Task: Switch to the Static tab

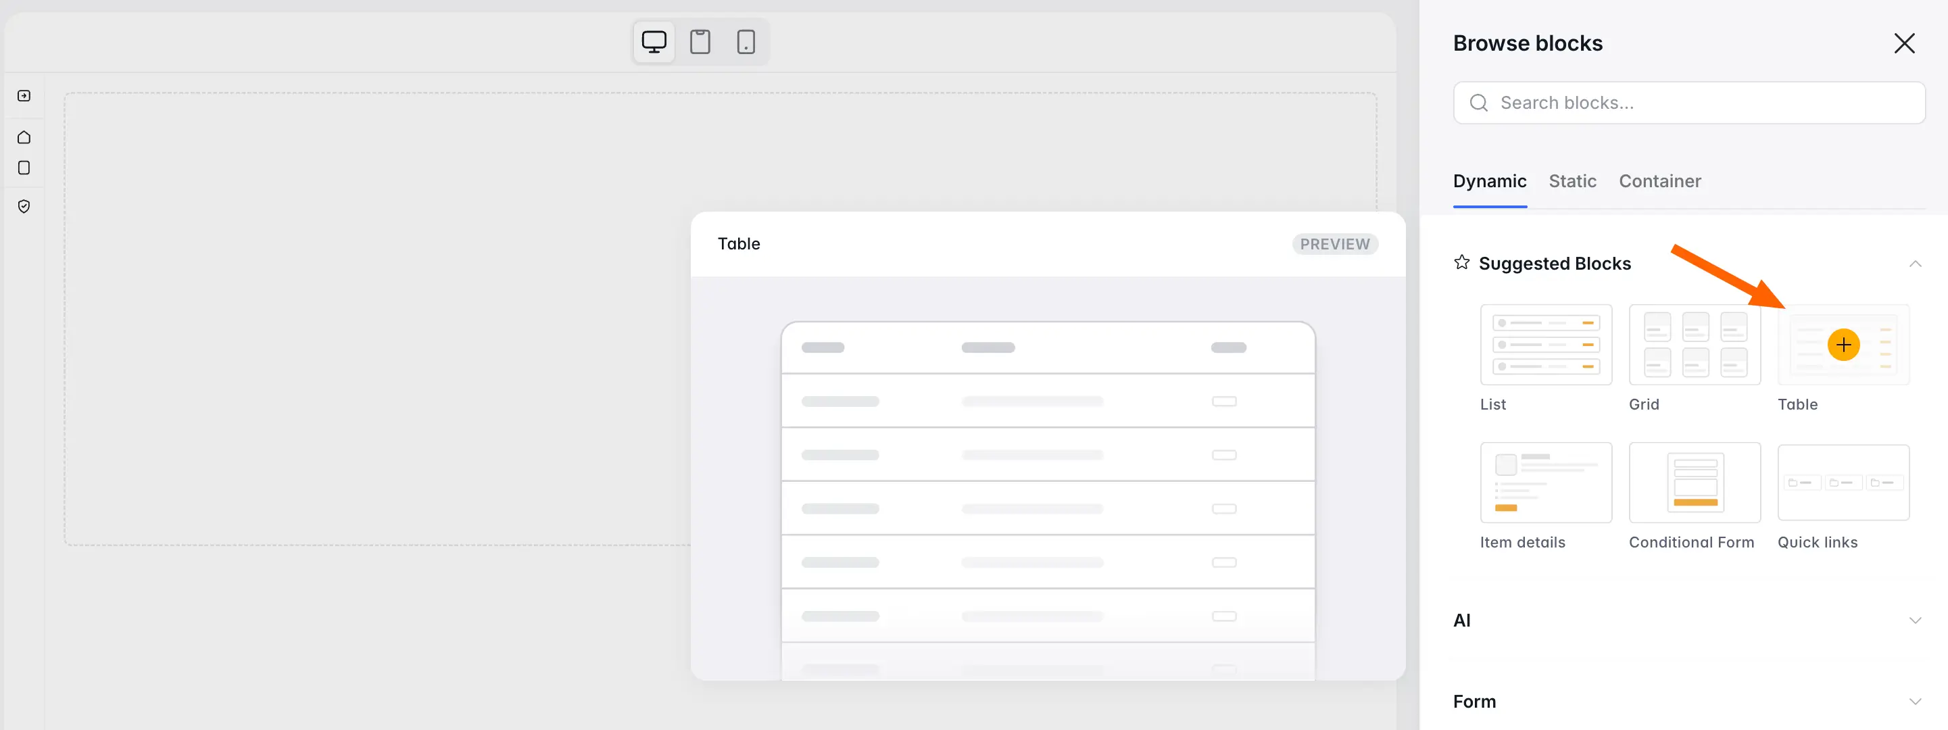Action: 1572,182
